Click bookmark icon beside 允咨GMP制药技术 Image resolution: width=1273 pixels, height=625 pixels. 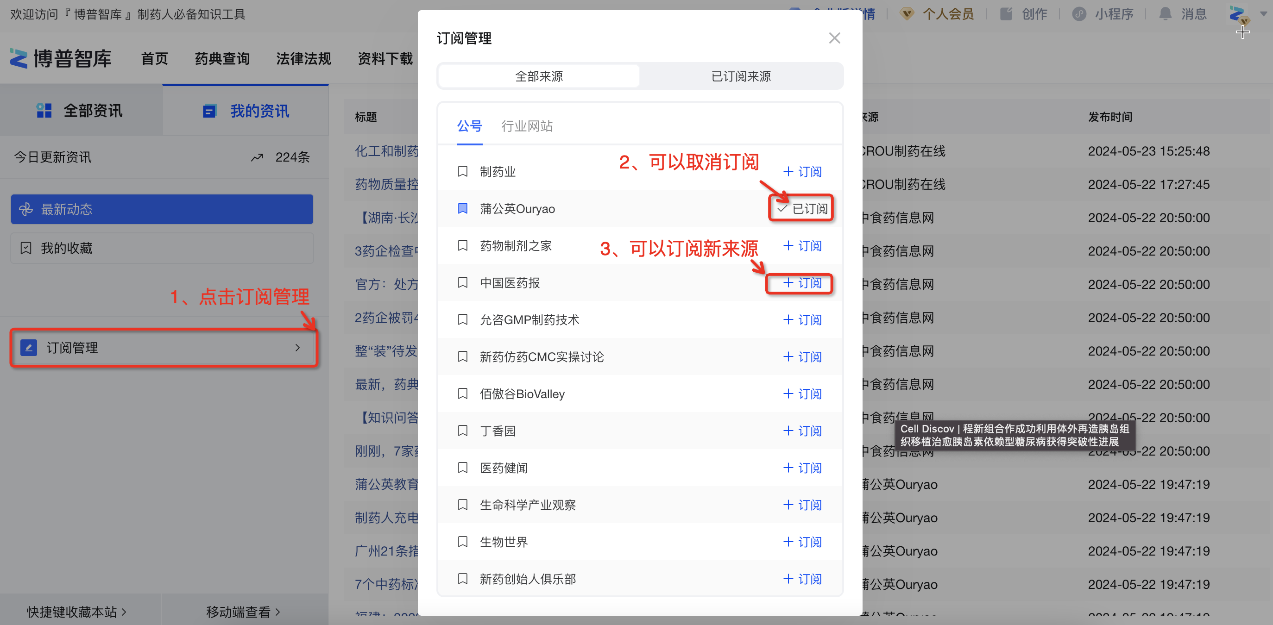click(x=462, y=319)
